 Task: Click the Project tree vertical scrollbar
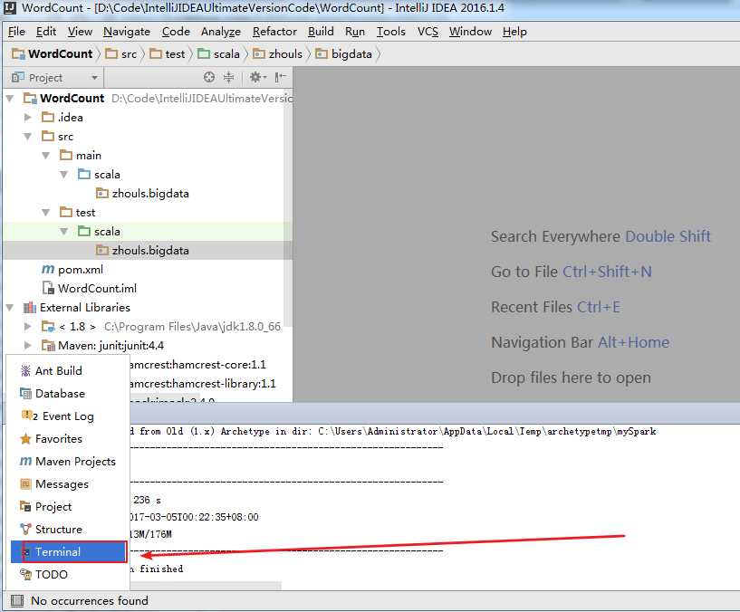click(x=288, y=207)
